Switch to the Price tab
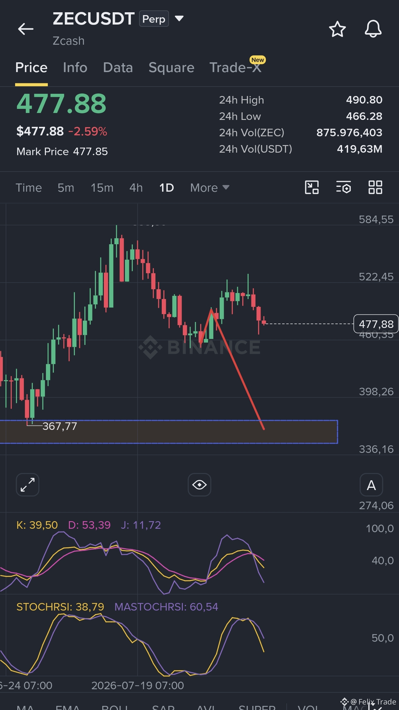Image resolution: width=399 pixels, height=710 pixels. click(31, 68)
